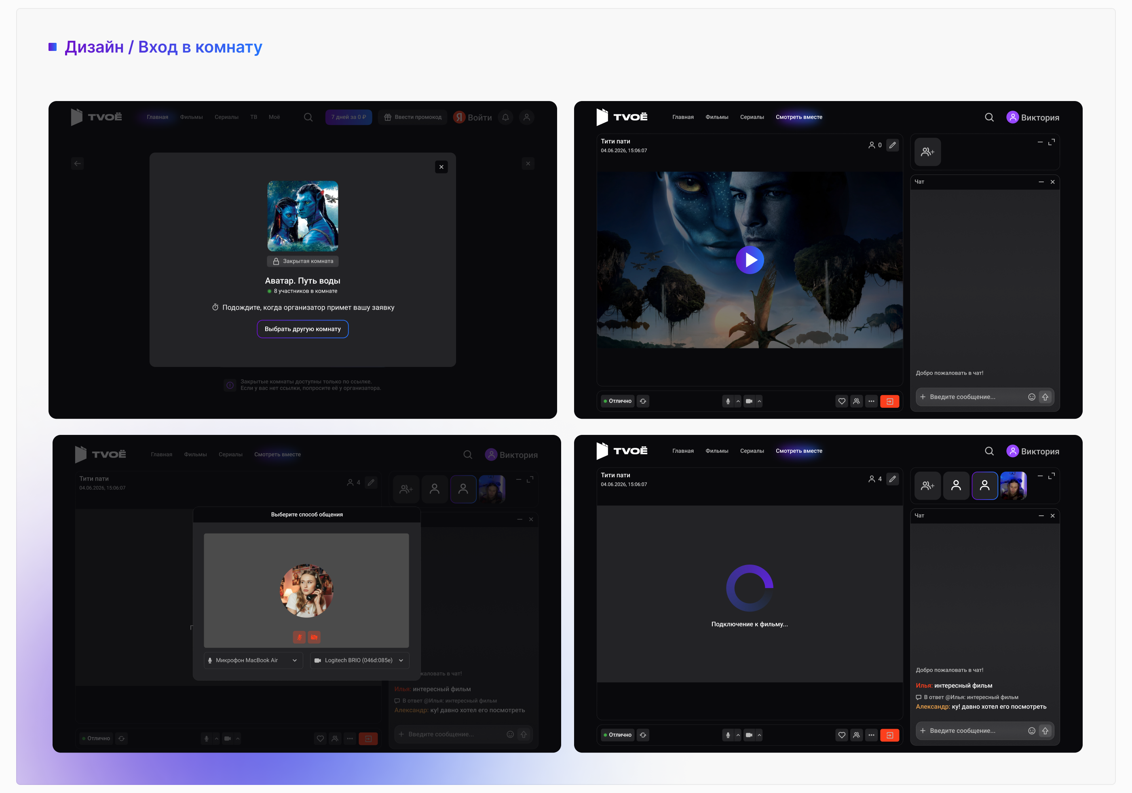The image size is (1132, 793).
Task: Open Сериалы tab in the Подключение к фильму screen
Action: [x=752, y=451]
